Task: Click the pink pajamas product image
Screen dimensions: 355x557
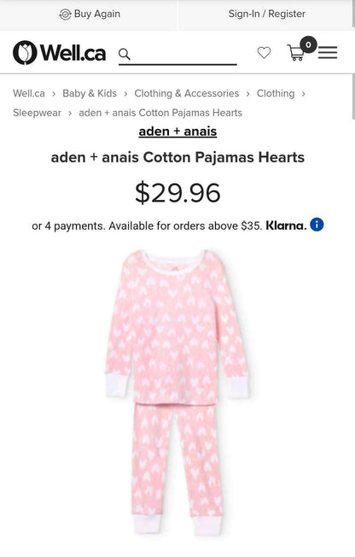Action: pyautogui.click(x=177, y=392)
